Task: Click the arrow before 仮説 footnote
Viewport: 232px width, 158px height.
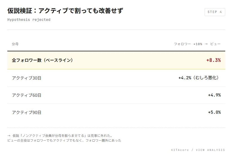Action: coord(9,136)
